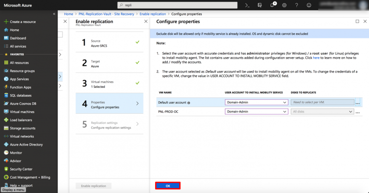The image size is (369, 193).
Task: Open Advisor label in sidebar
Action: click(15, 161)
